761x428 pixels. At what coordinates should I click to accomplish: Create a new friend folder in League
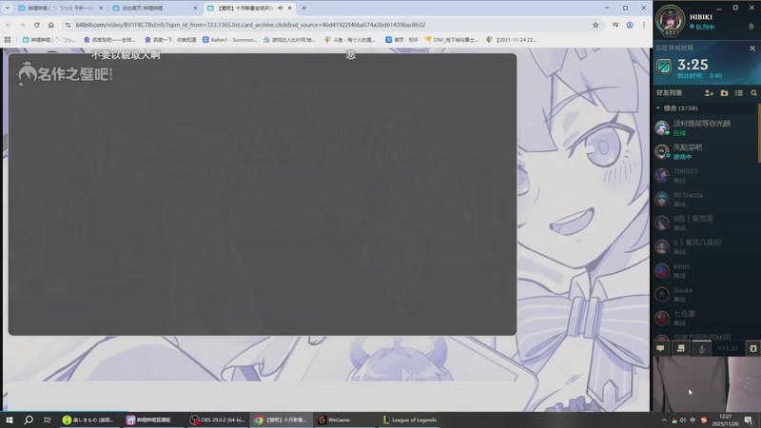pos(724,92)
